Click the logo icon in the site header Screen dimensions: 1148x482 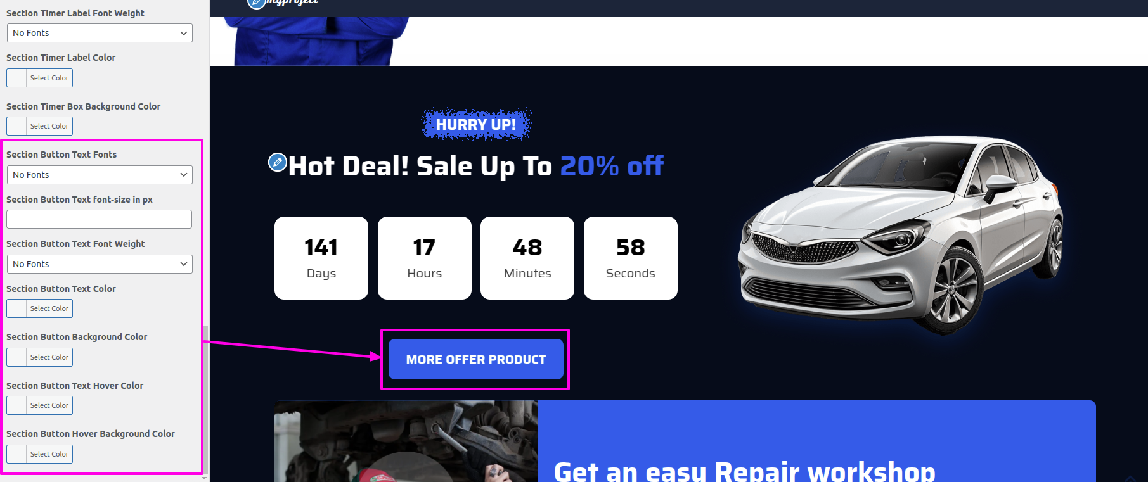(256, 4)
